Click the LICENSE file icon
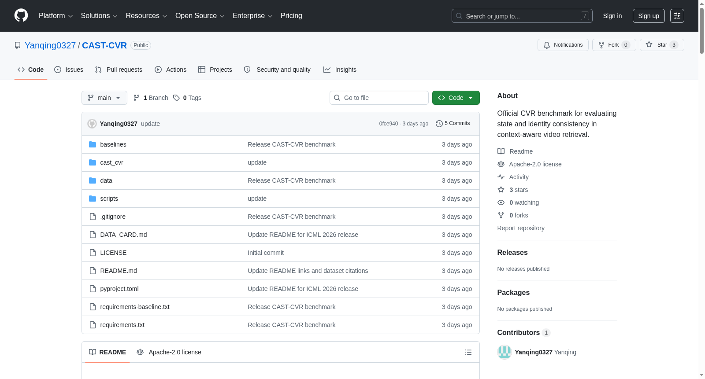Image resolution: width=705 pixels, height=379 pixels. (x=93, y=253)
